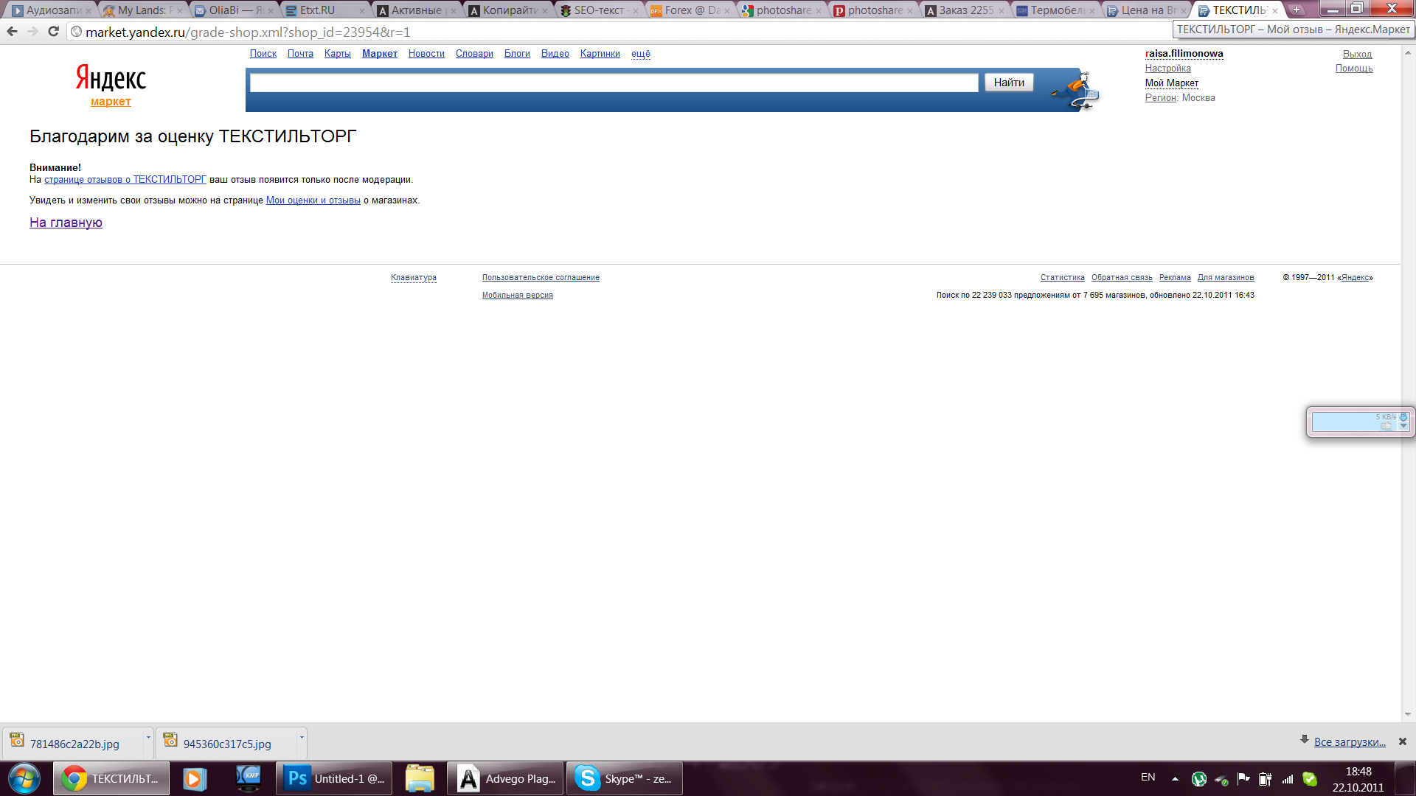Open Мои оценки и отзывы link
Screen dimensions: 1416x796
[313, 200]
